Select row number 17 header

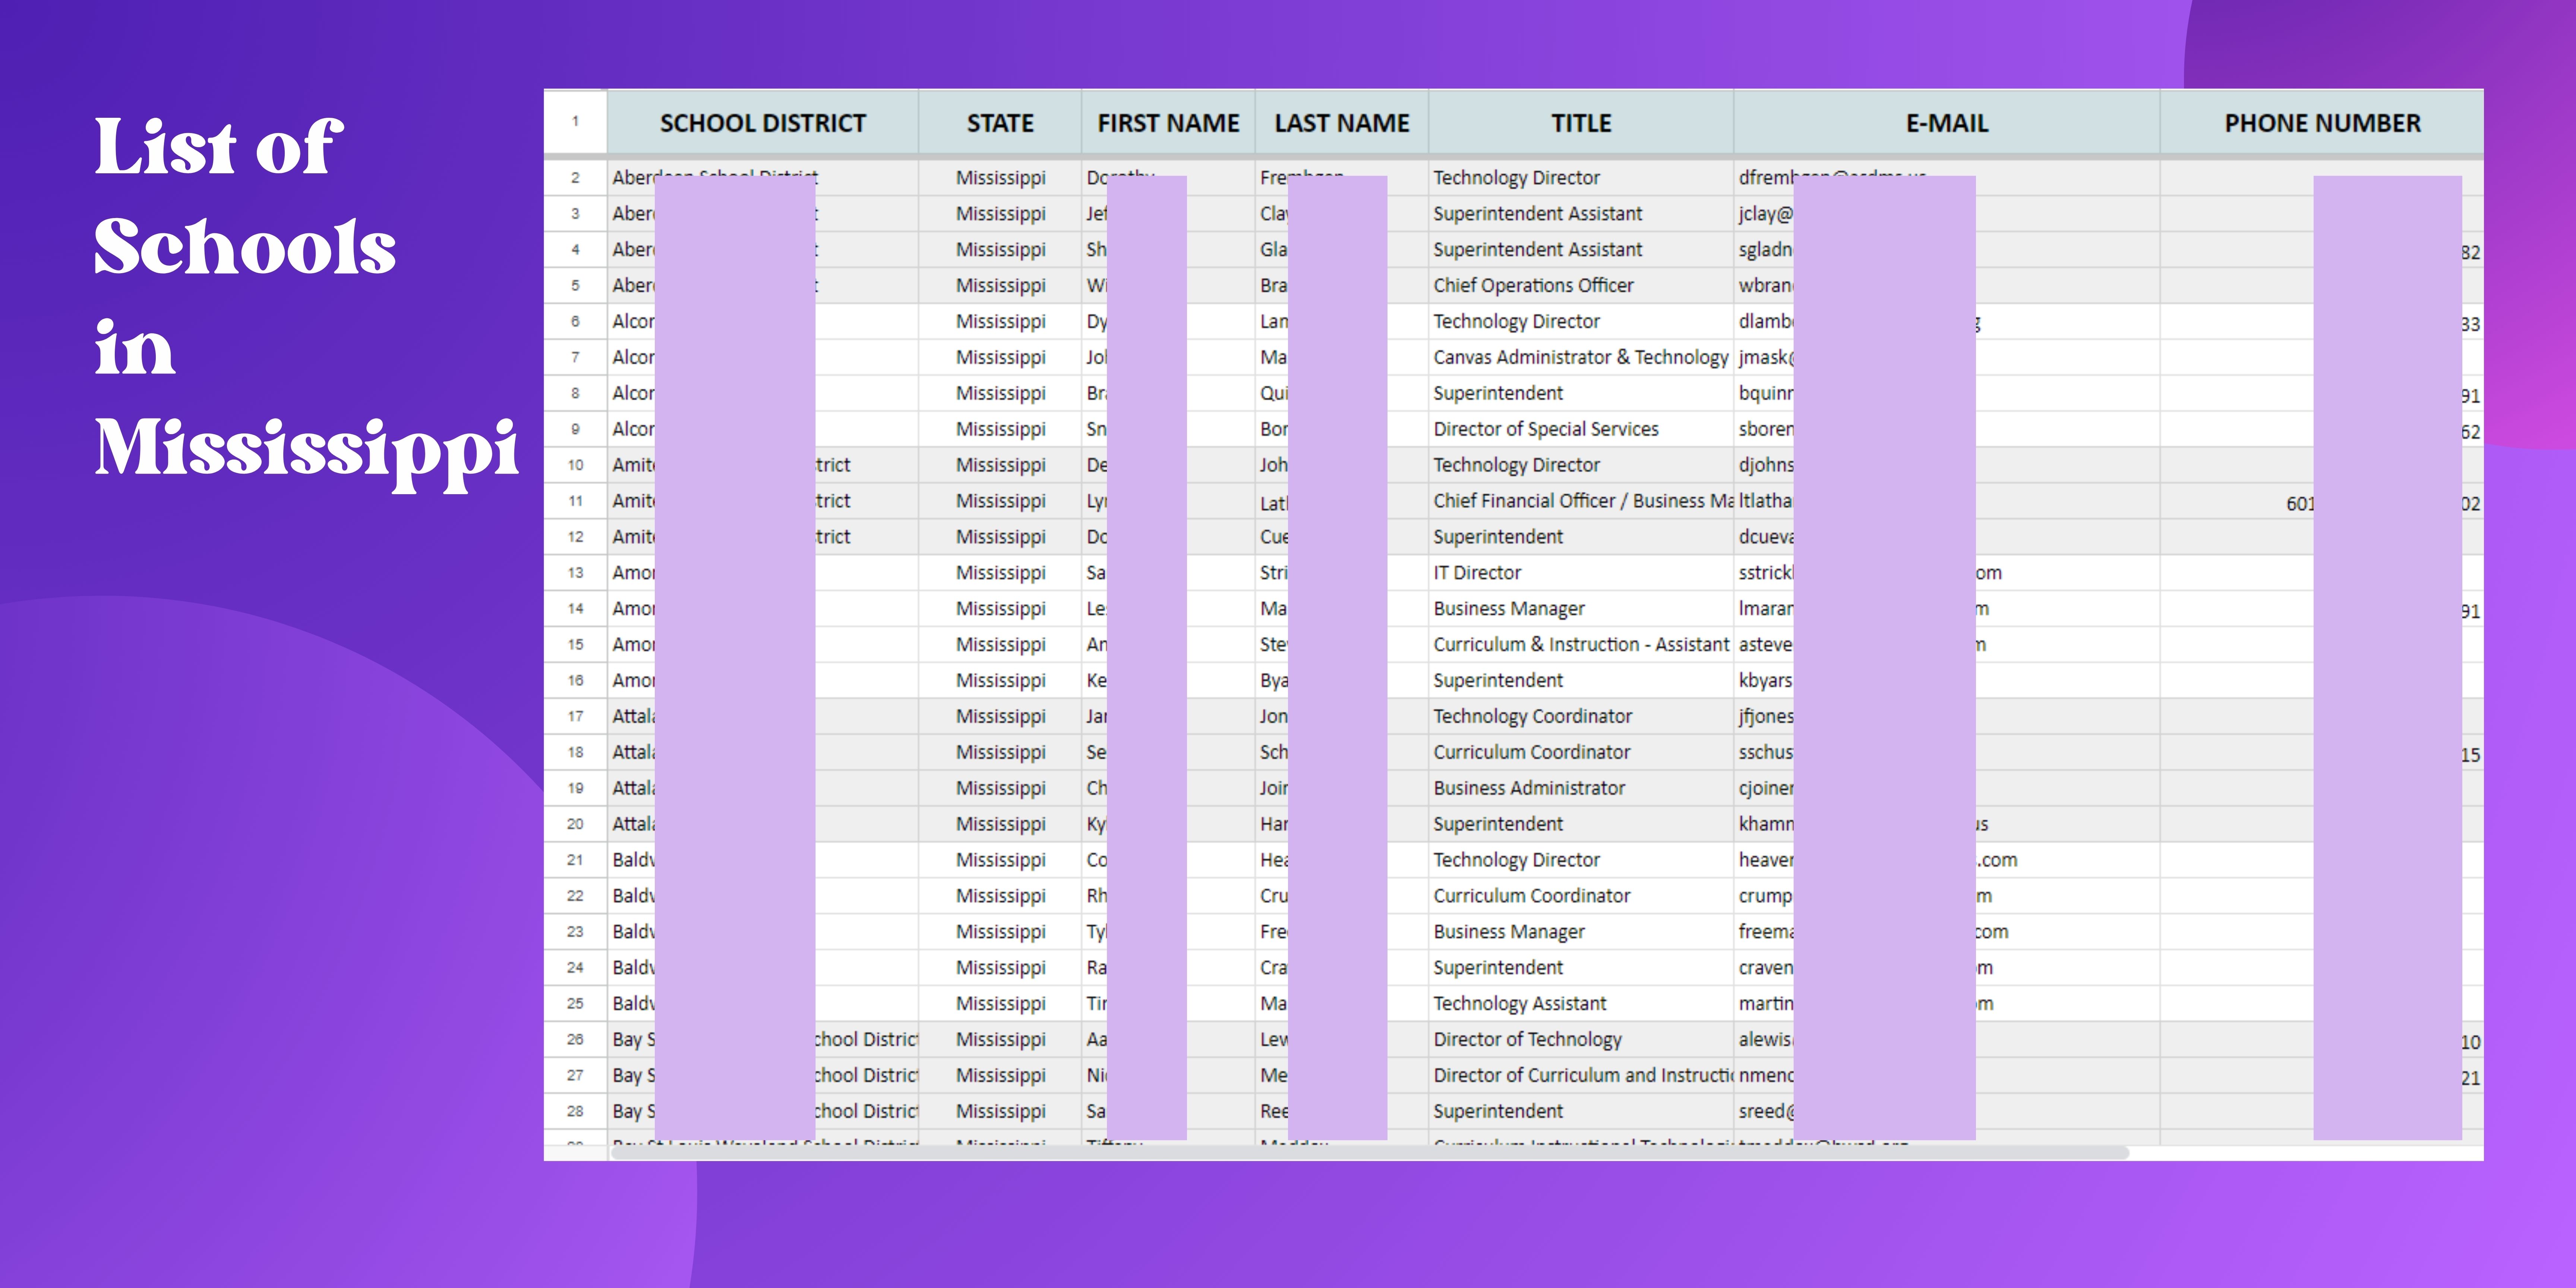pos(575,716)
